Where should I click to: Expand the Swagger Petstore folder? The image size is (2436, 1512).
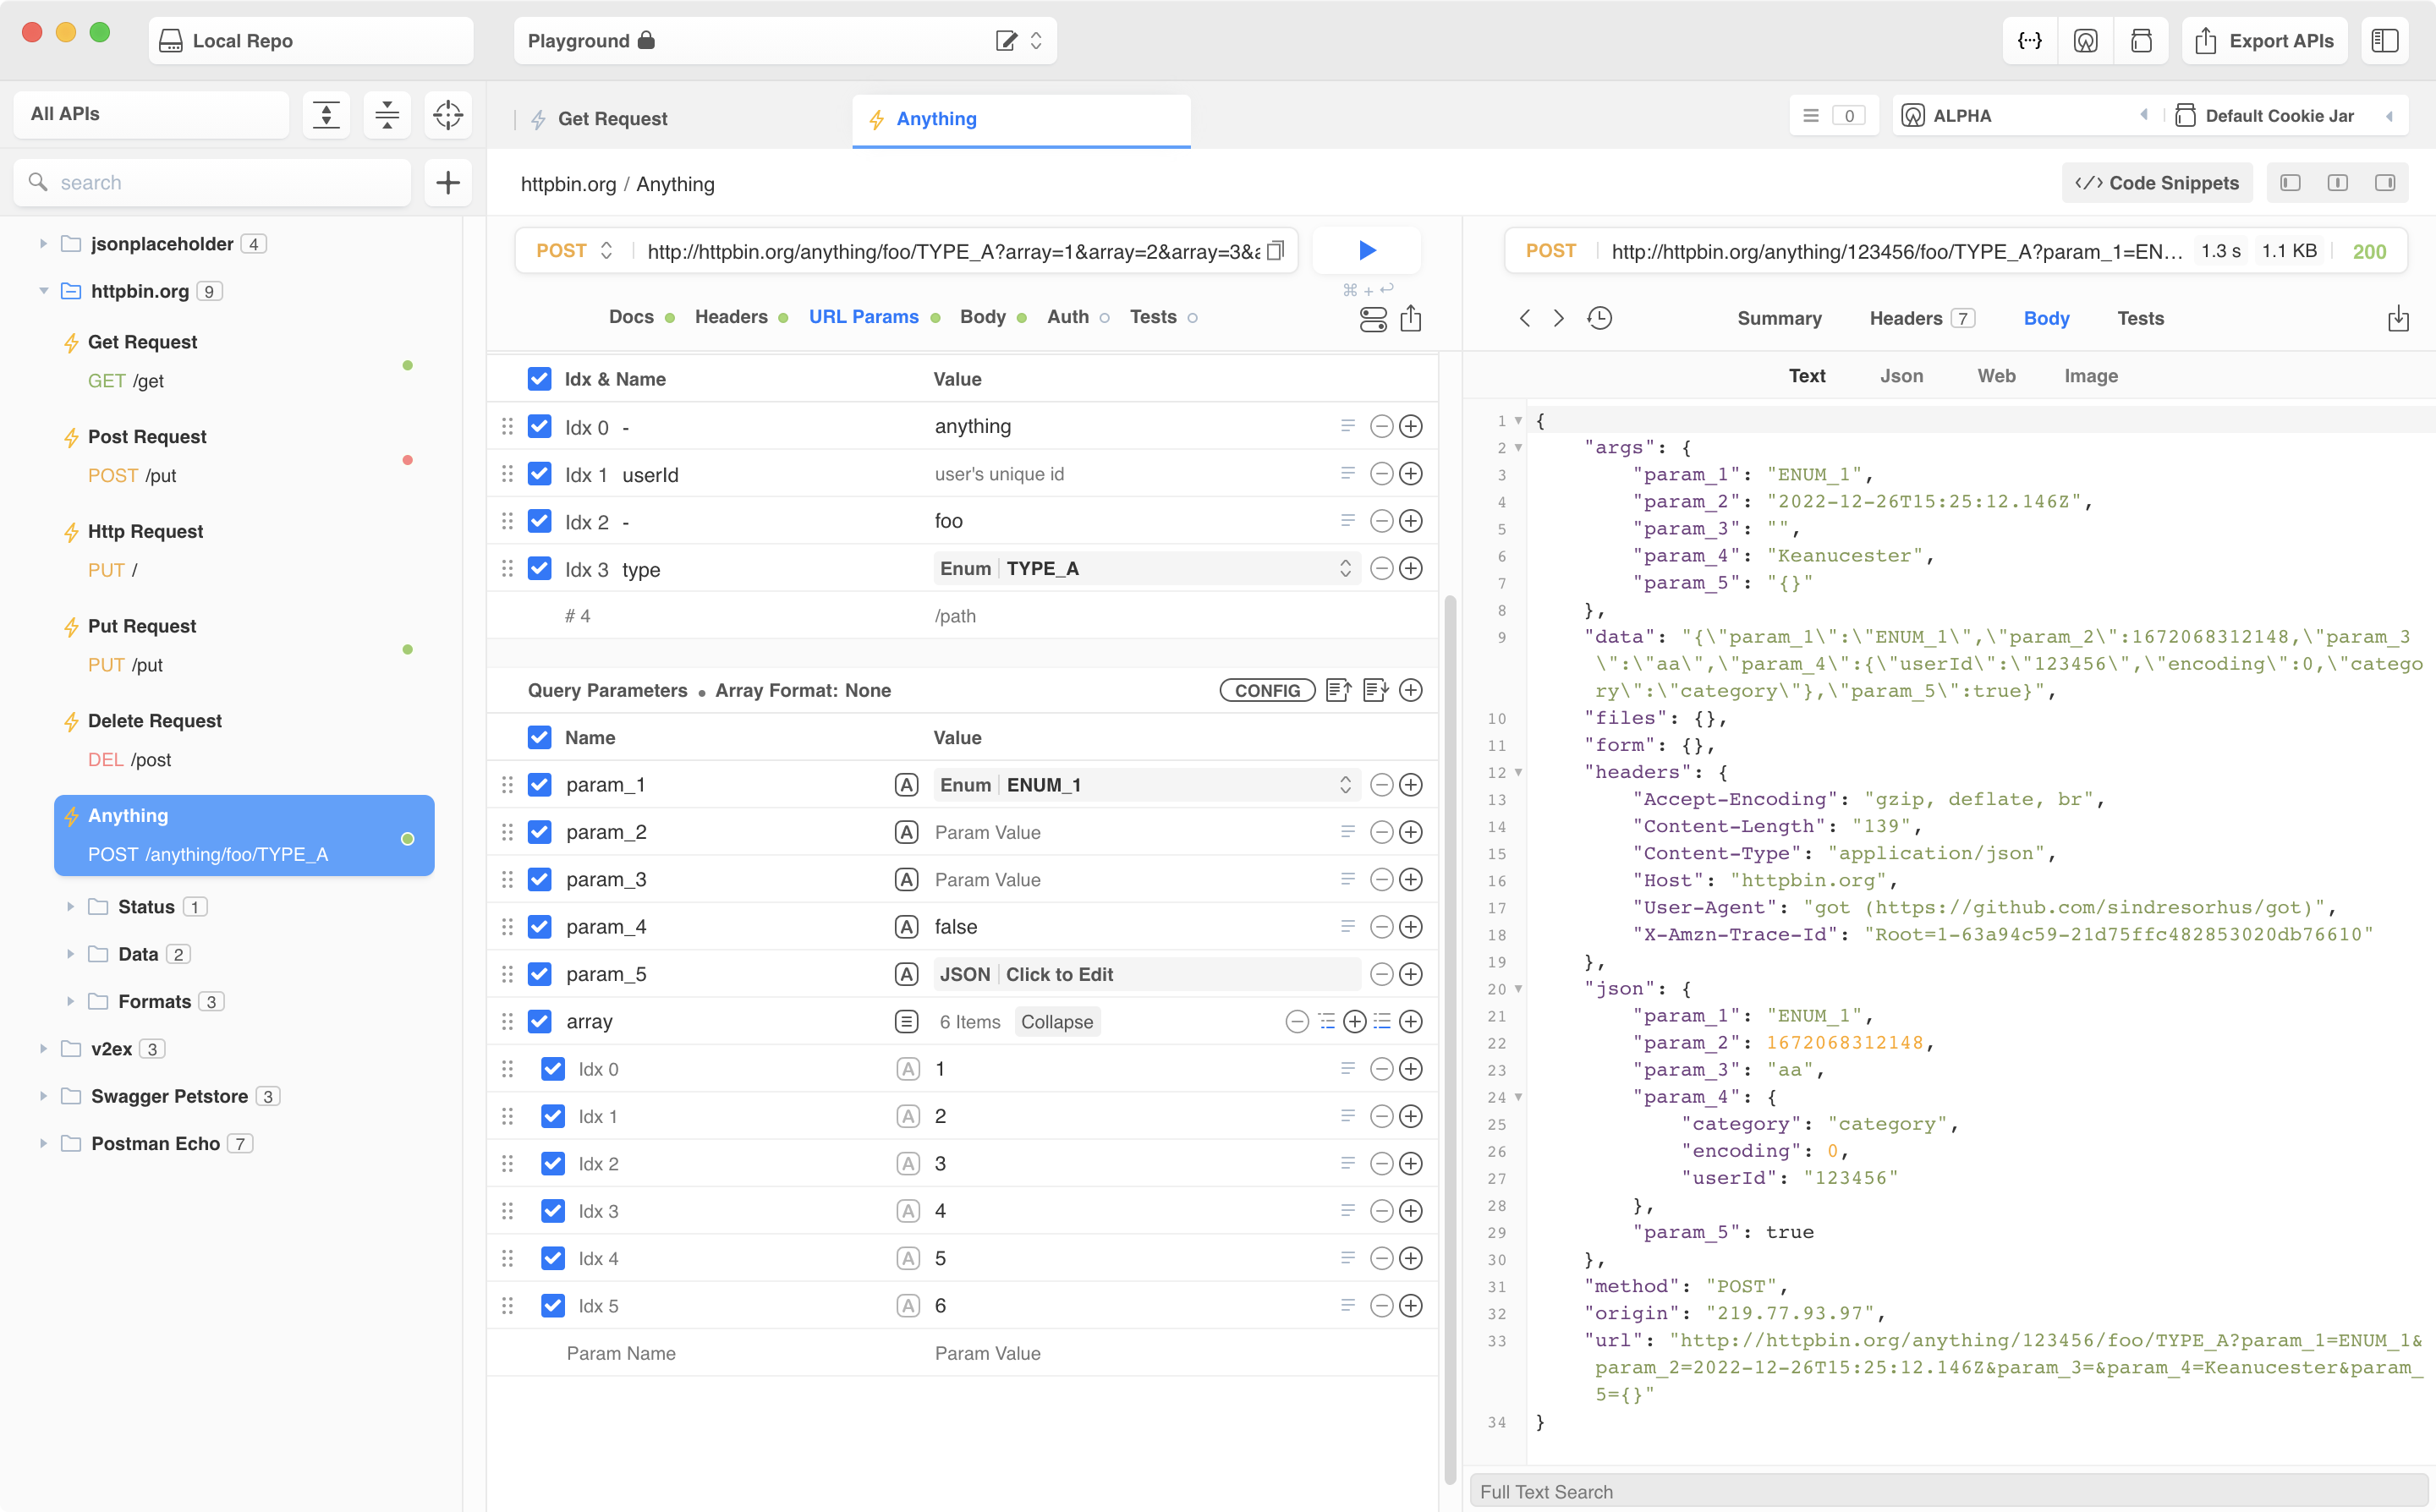coord(43,1096)
